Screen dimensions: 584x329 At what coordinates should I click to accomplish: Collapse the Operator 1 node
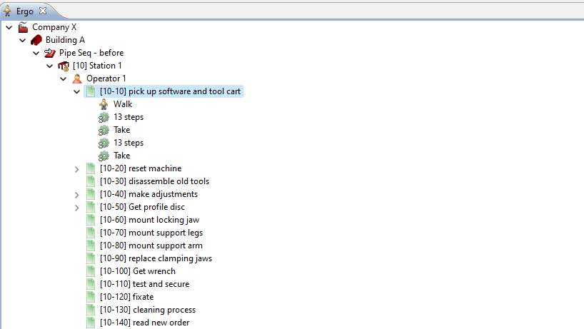click(63, 79)
